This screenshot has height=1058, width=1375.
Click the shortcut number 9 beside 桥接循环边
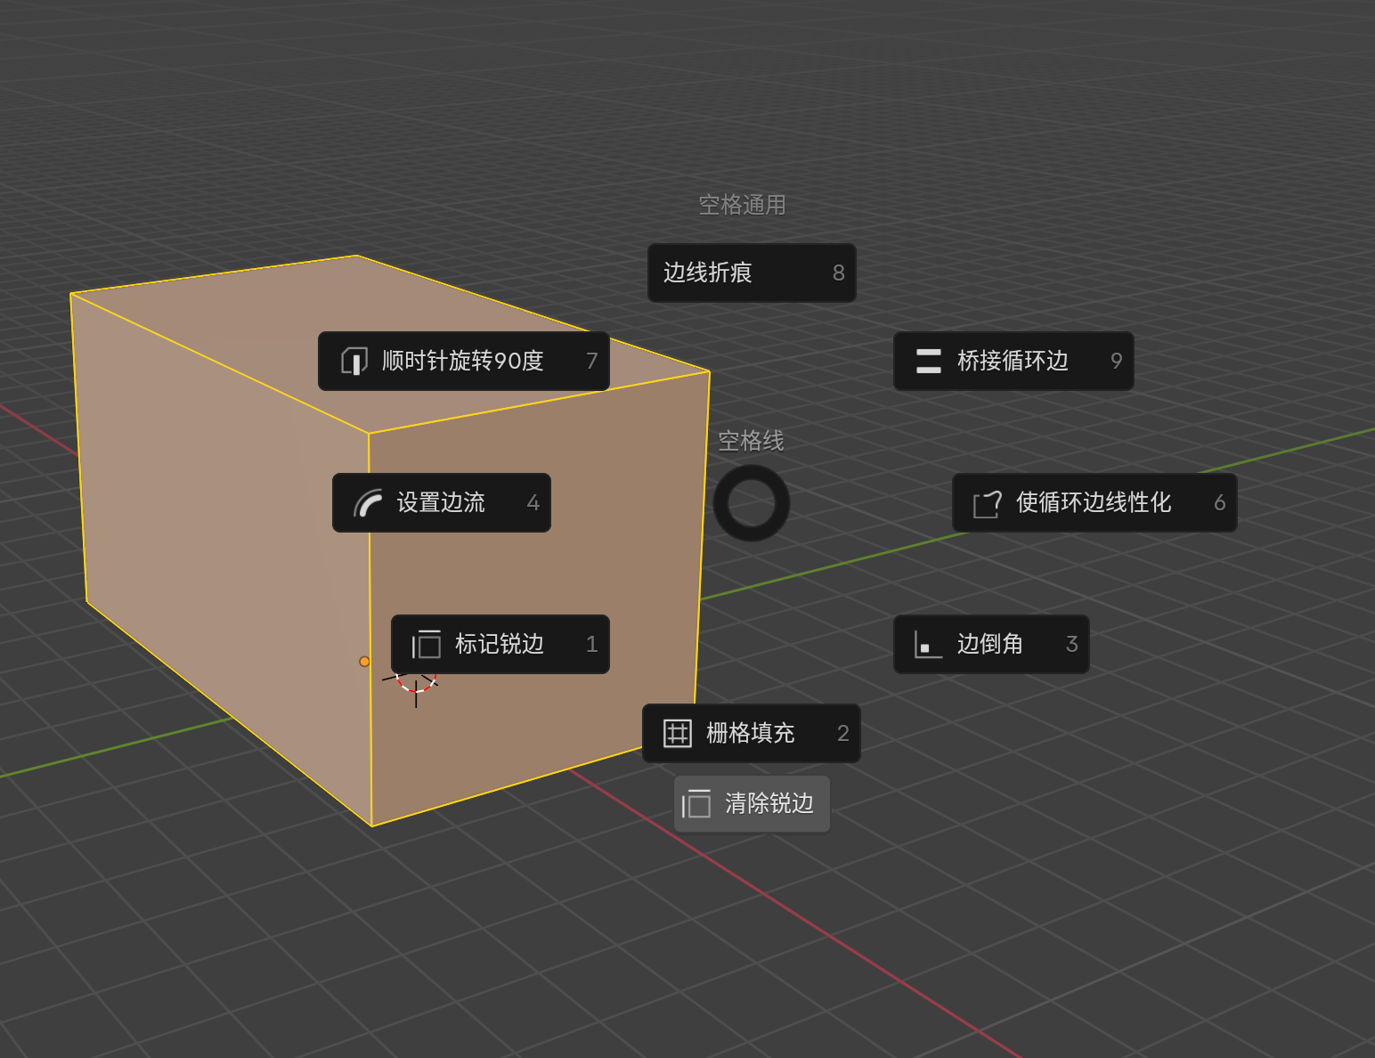coord(1116,361)
